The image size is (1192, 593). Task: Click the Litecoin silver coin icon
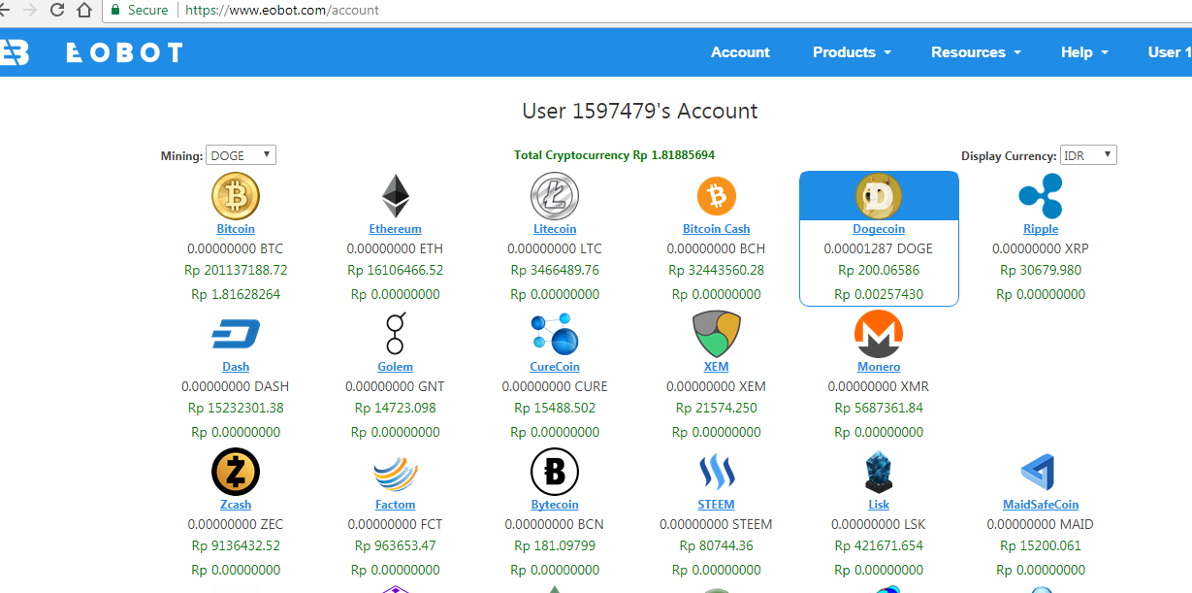555,197
